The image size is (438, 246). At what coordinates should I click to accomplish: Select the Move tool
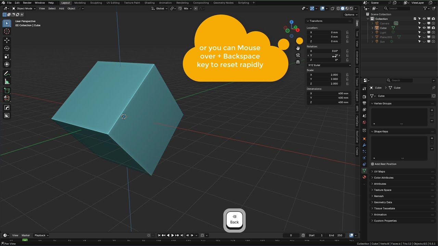[7, 40]
